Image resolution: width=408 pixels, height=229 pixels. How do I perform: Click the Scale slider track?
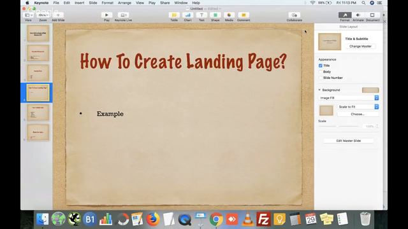[x=339, y=126]
